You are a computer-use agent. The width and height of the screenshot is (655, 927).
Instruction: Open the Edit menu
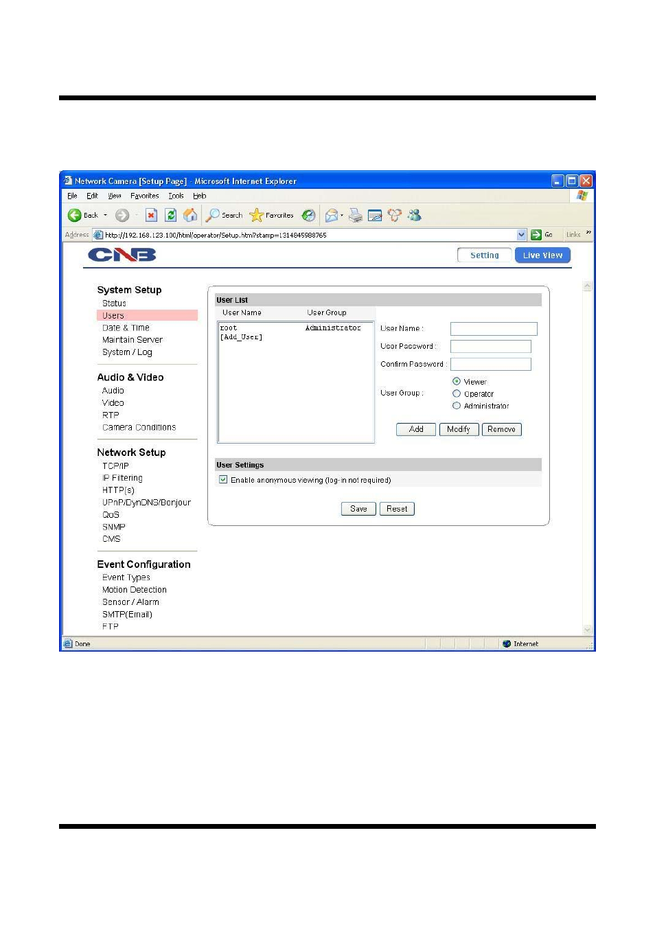[92, 196]
